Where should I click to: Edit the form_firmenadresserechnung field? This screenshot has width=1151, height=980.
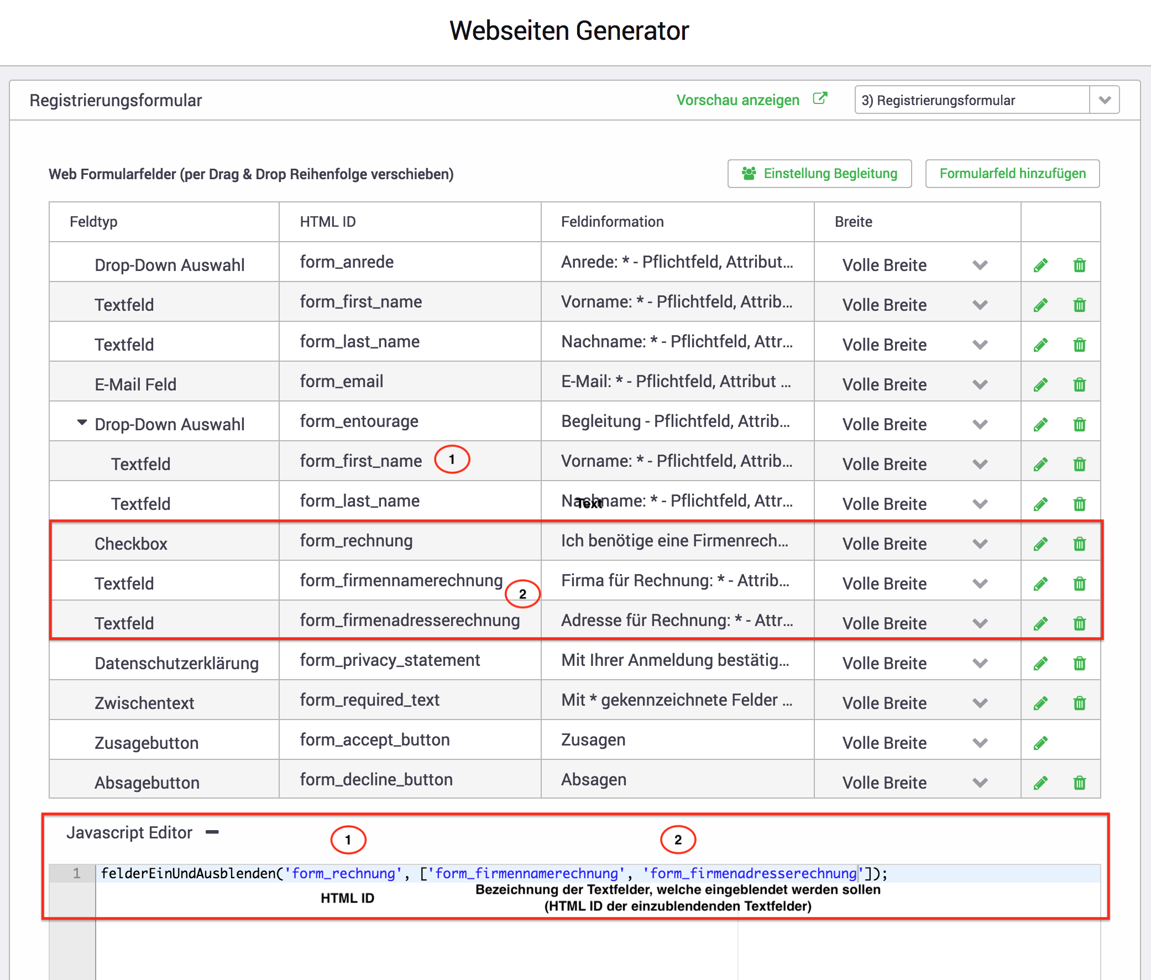(1040, 623)
